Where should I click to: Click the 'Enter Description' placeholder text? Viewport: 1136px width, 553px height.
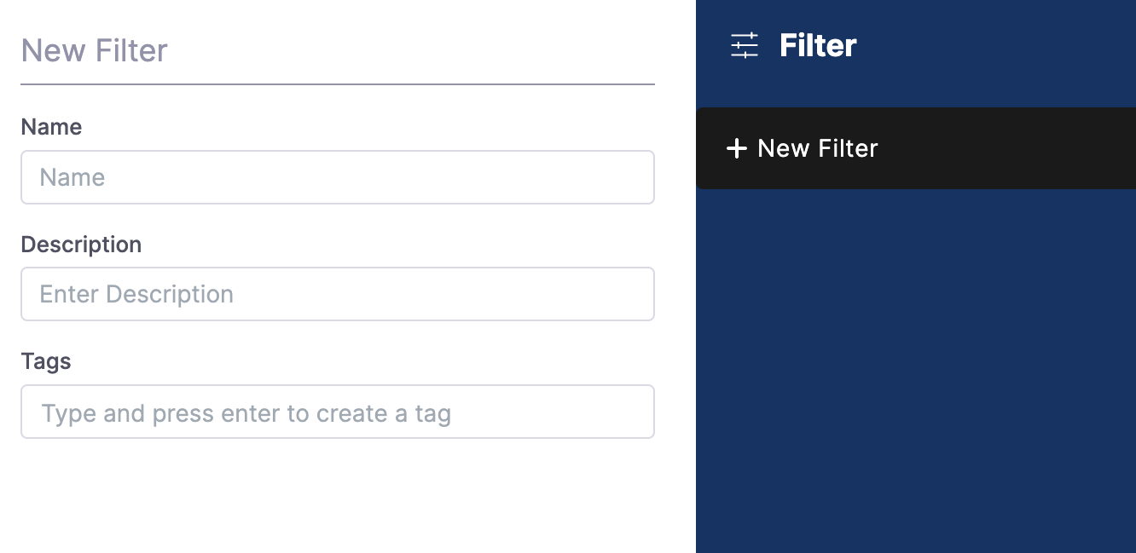tap(136, 294)
